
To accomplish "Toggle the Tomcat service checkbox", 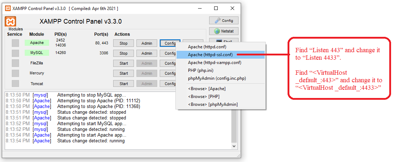I will pyautogui.click(x=15, y=83).
